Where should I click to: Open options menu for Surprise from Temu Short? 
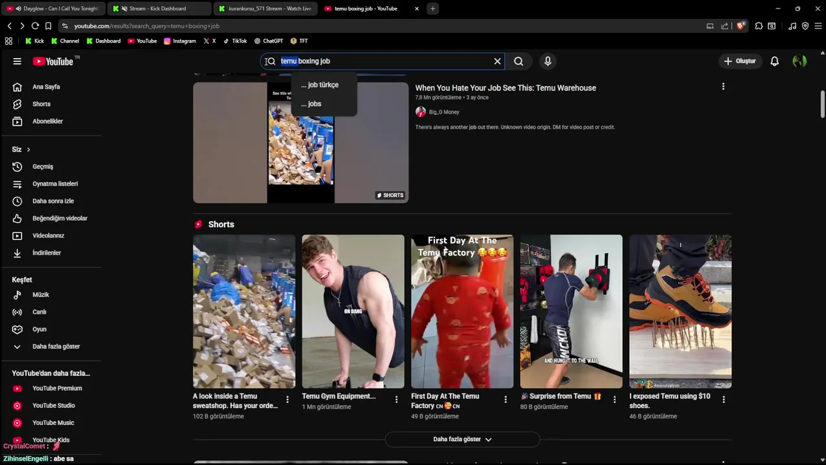click(x=614, y=400)
